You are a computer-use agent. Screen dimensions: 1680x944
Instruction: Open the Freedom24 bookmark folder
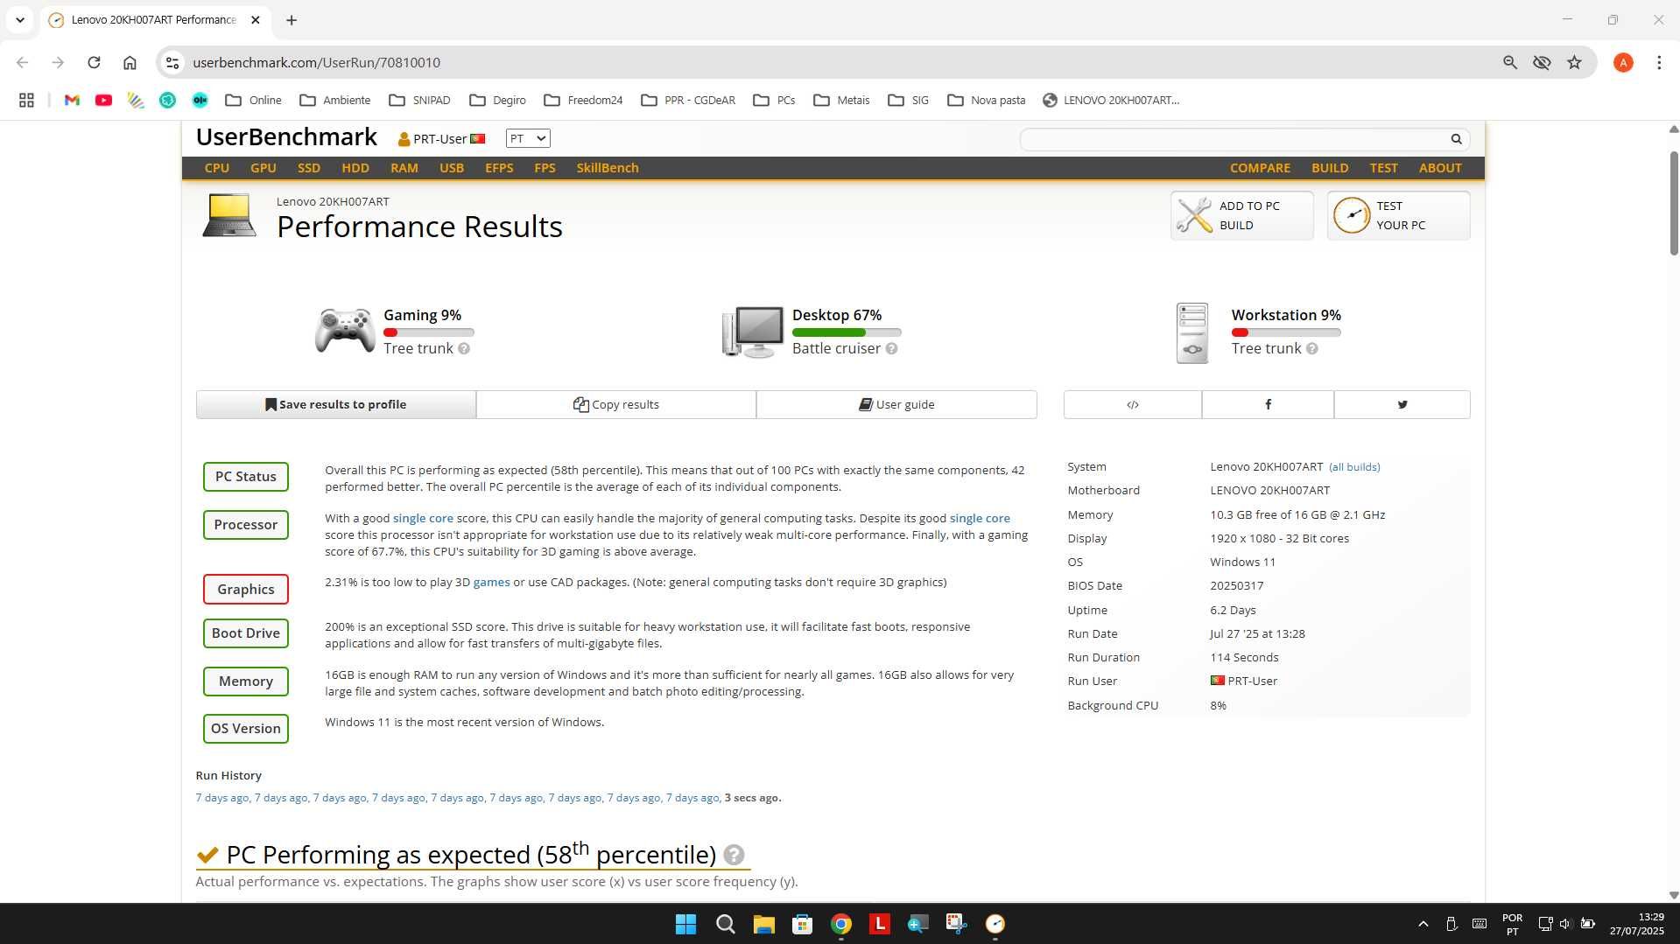coord(583,100)
